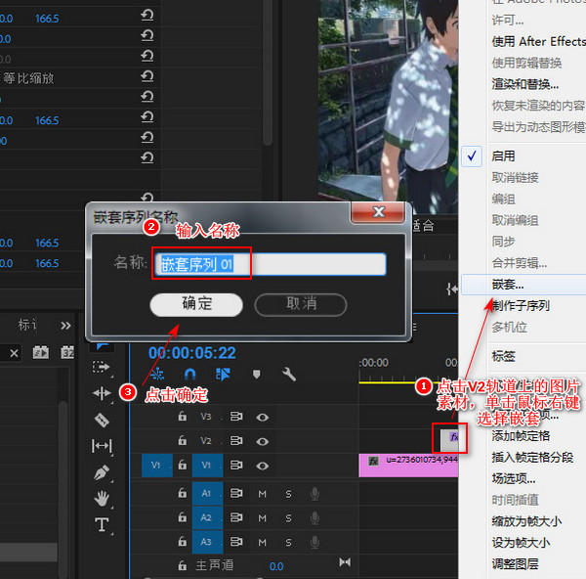Toggle V1 track lock
This screenshot has width=586, height=579.
pos(183,465)
